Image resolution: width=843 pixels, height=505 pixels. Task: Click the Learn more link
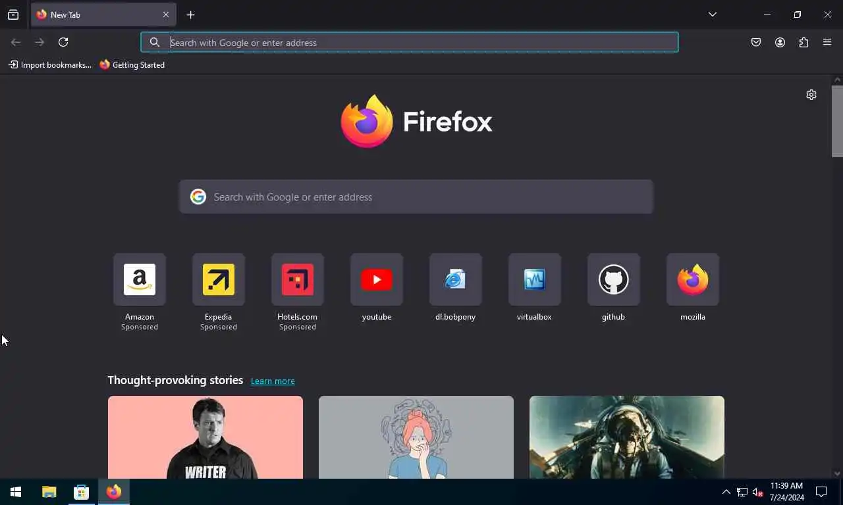point(273,381)
